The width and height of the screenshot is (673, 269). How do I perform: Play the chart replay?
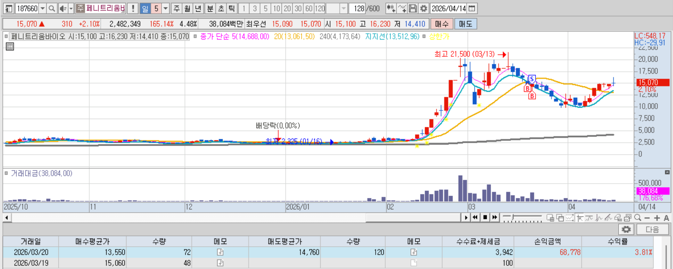466,218
